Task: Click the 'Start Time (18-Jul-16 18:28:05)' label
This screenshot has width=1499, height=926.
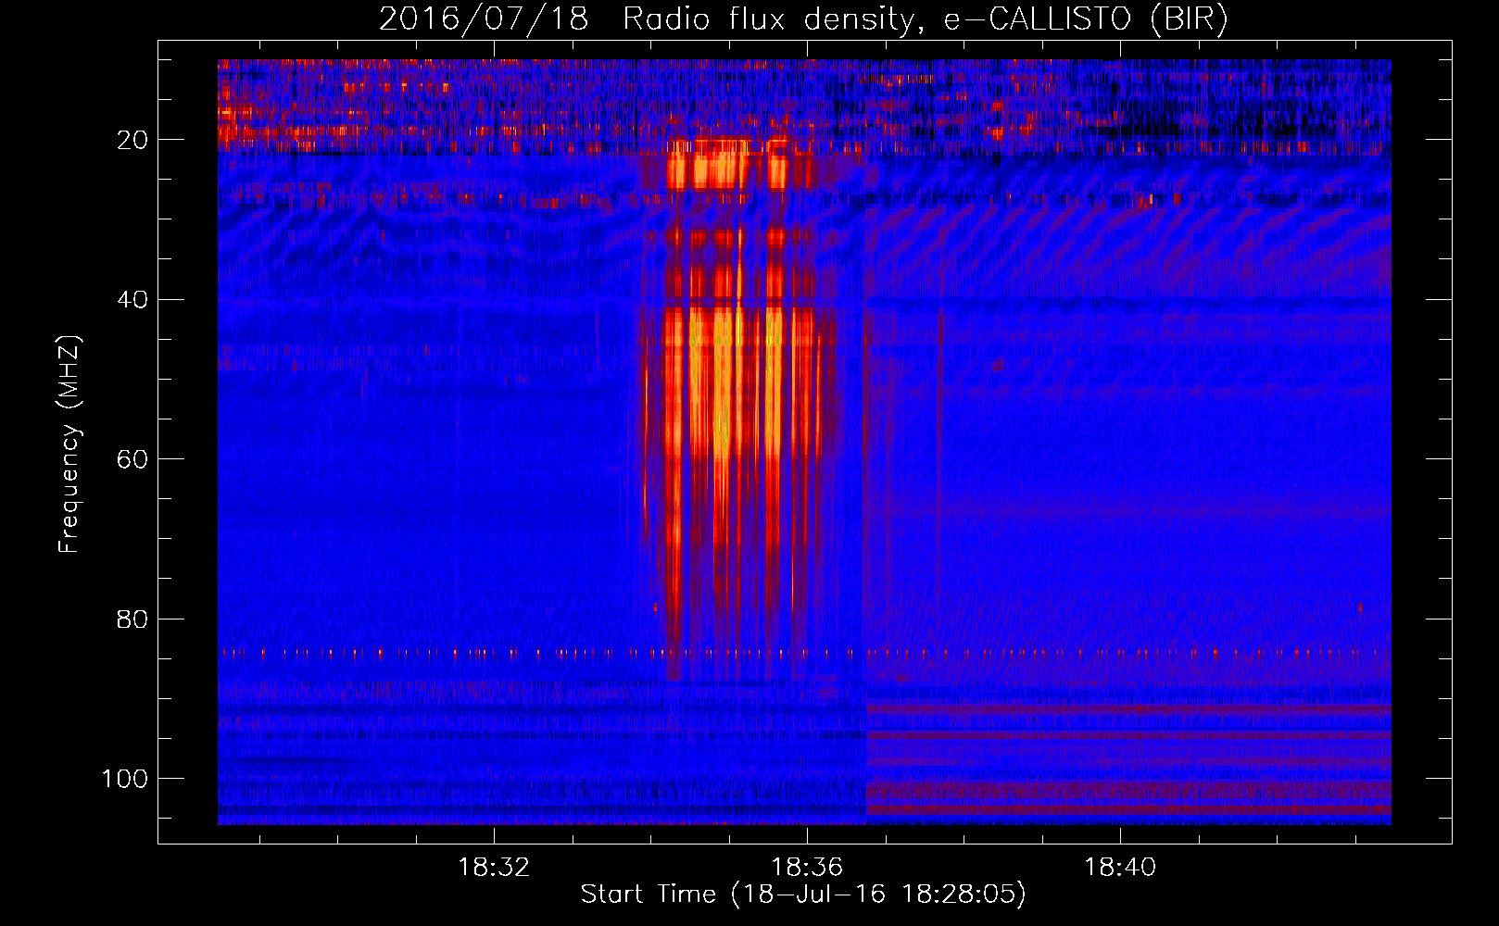Action: pos(803,895)
